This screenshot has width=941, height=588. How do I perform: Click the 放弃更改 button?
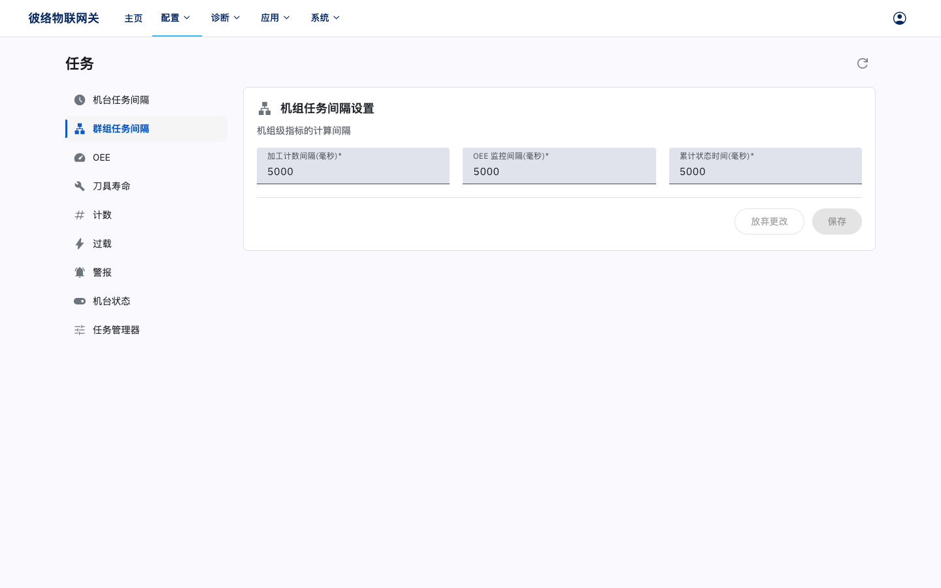tap(769, 221)
